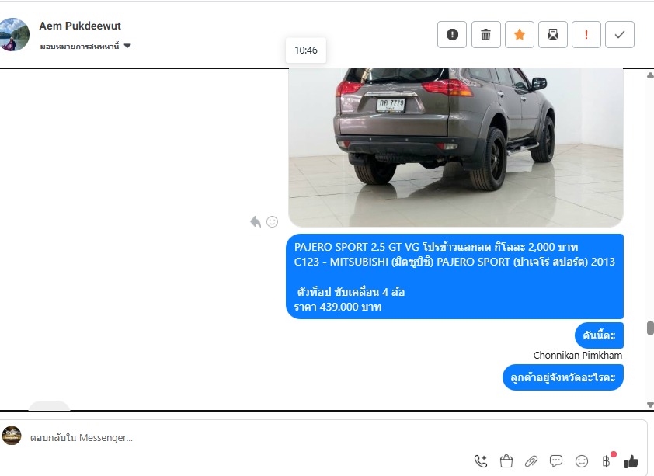
Task: Select the 'คันนี้คะ' message bubble
Action: point(599,335)
